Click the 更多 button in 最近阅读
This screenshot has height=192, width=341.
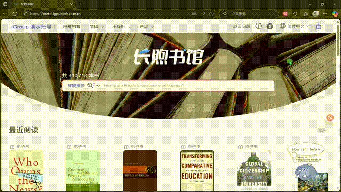tap(322, 130)
